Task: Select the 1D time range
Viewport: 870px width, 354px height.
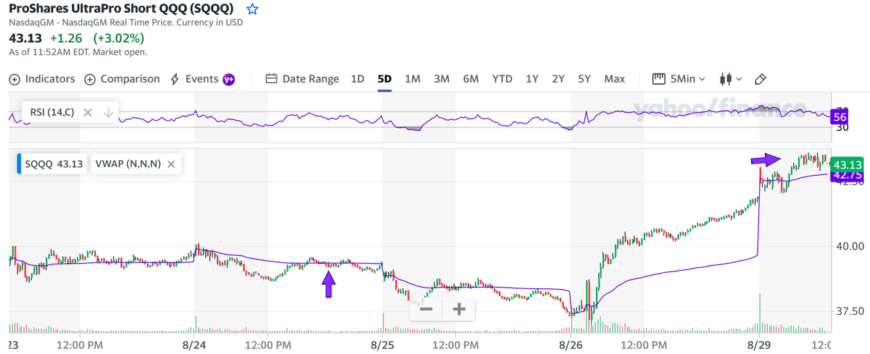Action: (x=357, y=79)
